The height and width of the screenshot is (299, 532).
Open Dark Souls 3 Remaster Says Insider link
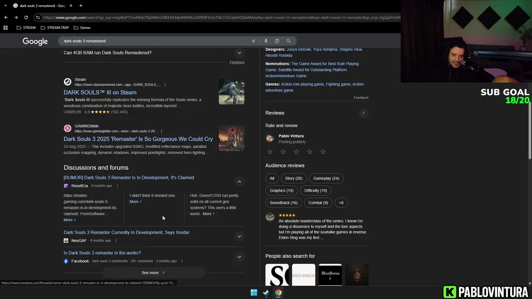click(126, 233)
